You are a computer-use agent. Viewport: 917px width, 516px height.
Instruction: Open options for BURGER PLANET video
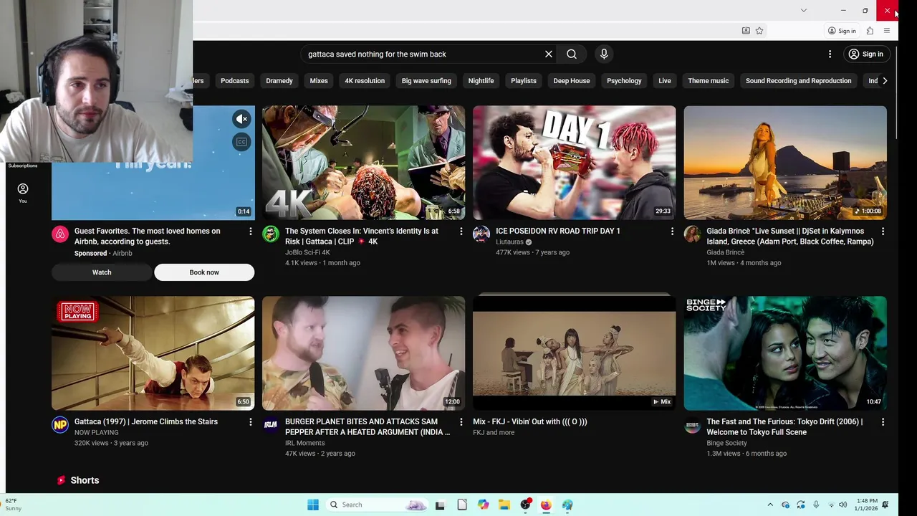[461, 422]
